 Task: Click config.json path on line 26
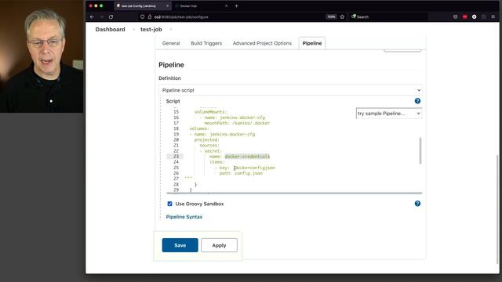(x=249, y=173)
